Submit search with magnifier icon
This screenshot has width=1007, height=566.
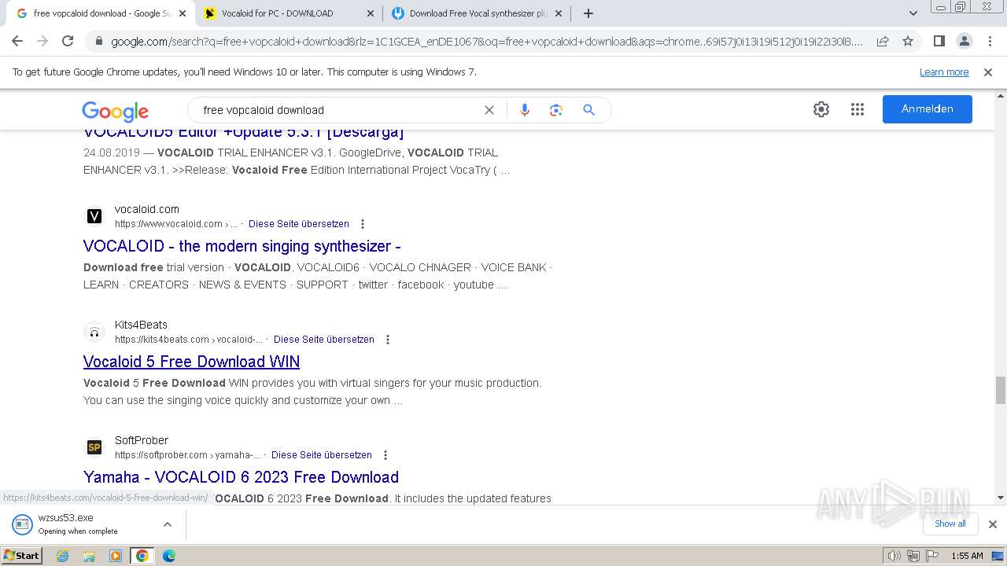(x=588, y=110)
